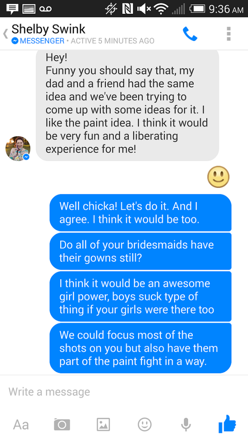Select the smiley face emoji message
This screenshot has height=441, width=248.
click(x=218, y=177)
